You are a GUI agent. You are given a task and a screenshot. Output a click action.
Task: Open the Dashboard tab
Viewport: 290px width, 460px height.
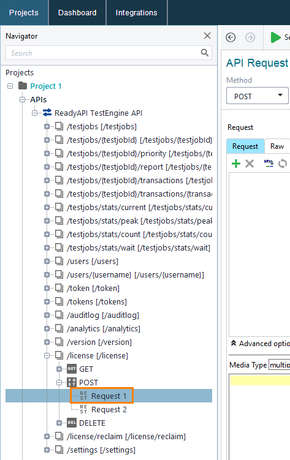pyautogui.click(x=77, y=13)
